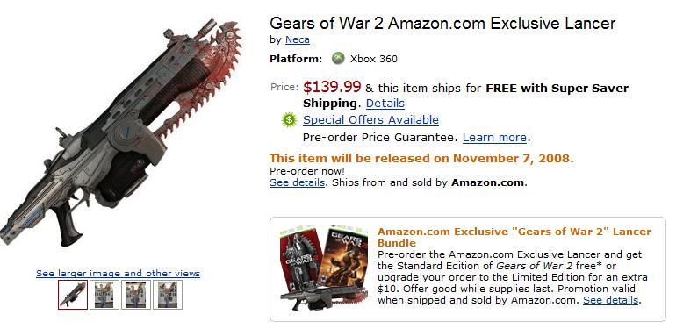Click the green Special Offers dollar icon
Screen dimensions: 676x336
tap(290, 120)
